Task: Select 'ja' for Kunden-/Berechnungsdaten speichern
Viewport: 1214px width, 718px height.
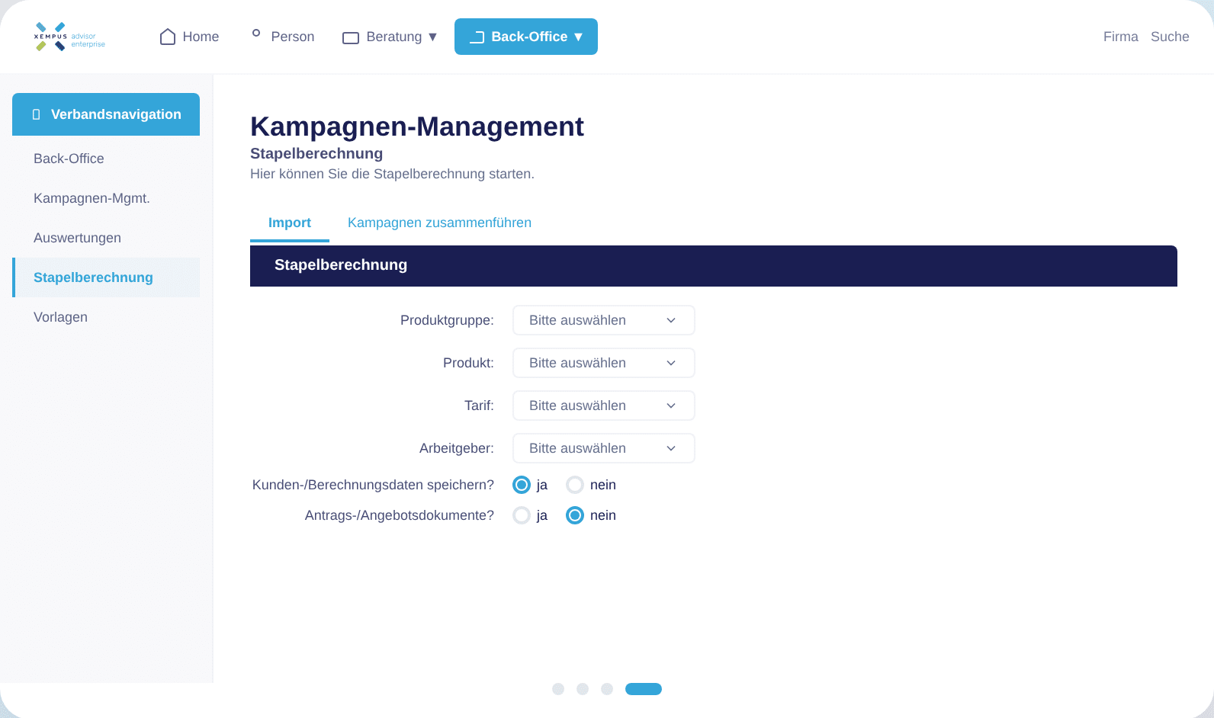Action: 522,485
